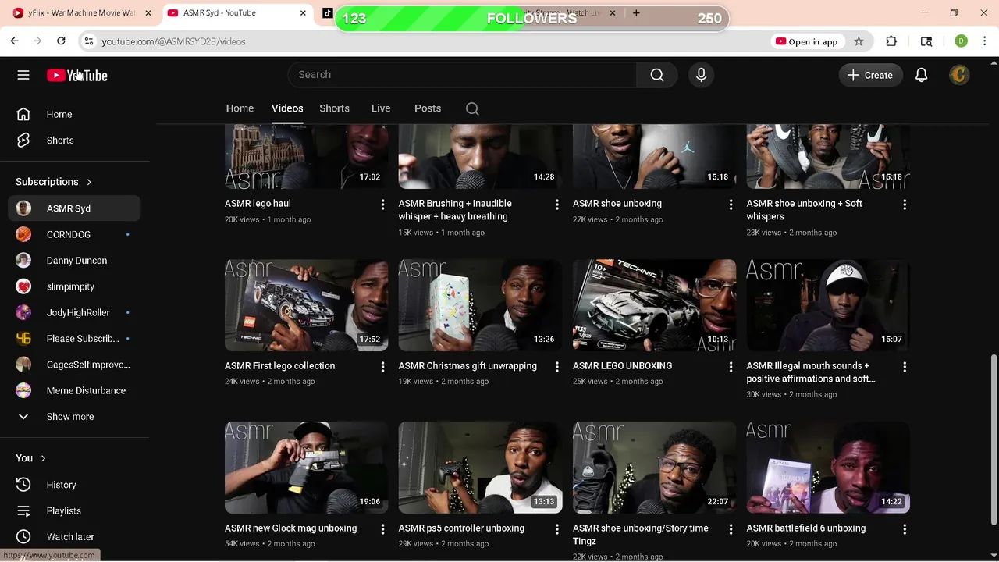Click Open in app button
Screen dimensions: 999x562
[806, 41]
